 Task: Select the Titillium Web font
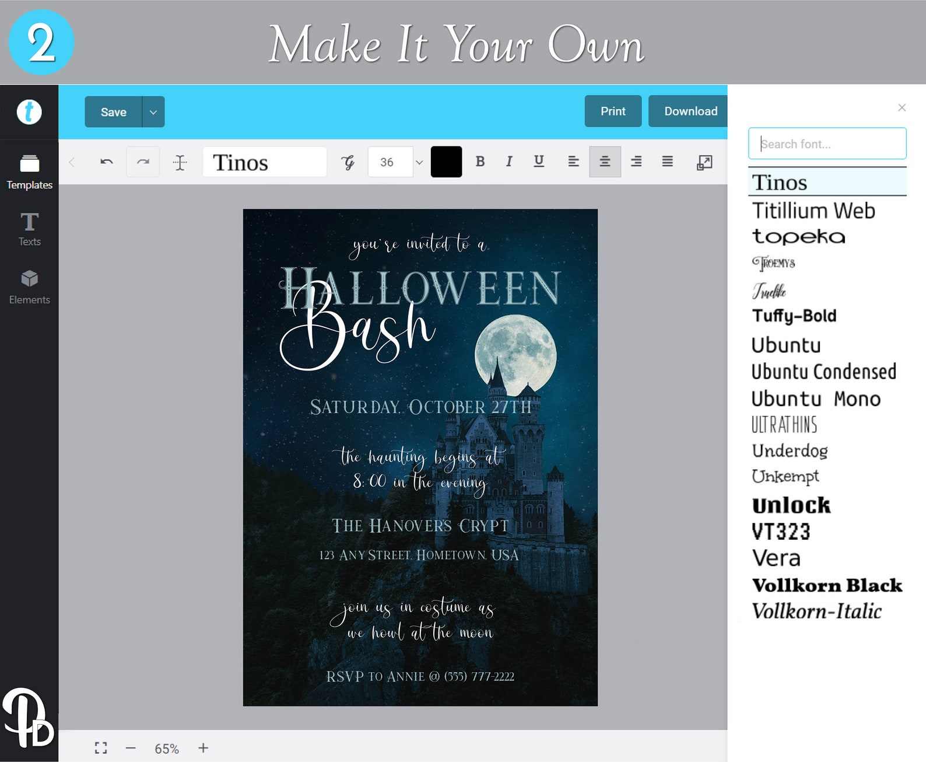[813, 211]
